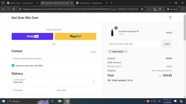This screenshot has width=186, height=104.
Task: Click the First name field
Action: [32, 90]
